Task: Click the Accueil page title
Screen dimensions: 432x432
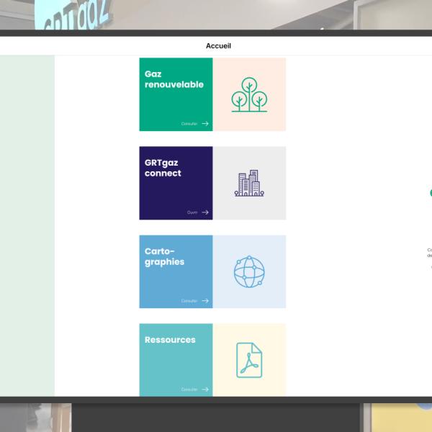Action: [x=218, y=46]
